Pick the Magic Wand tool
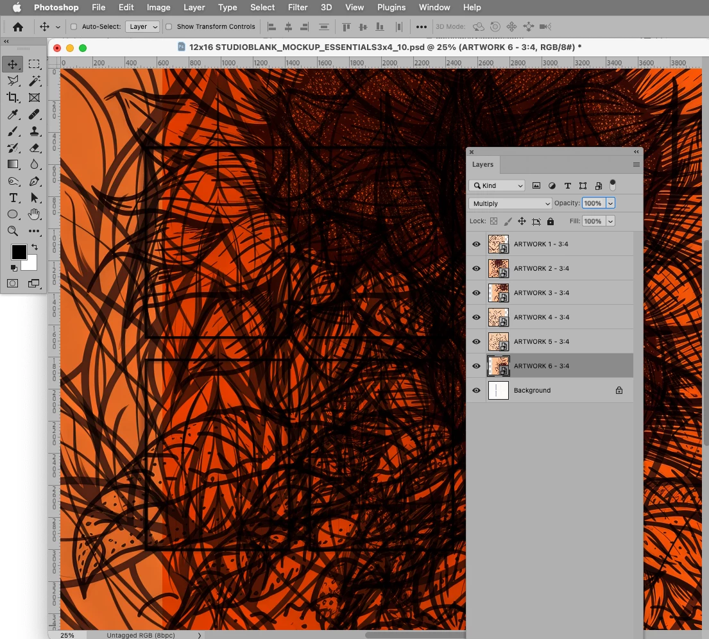Viewport: 709px width, 639px height. point(34,81)
